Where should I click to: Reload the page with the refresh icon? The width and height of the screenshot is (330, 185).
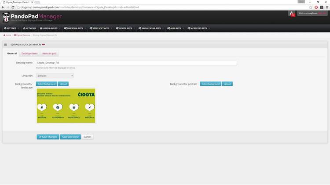click(x=13, y=7)
